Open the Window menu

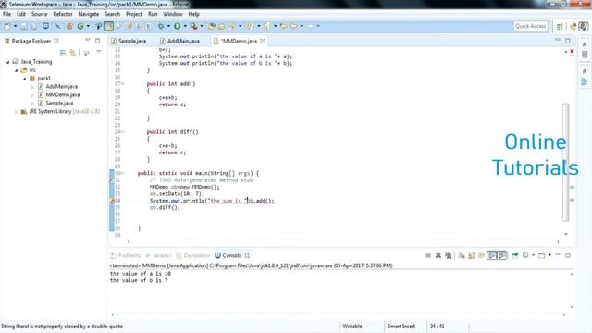coord(173,14)
